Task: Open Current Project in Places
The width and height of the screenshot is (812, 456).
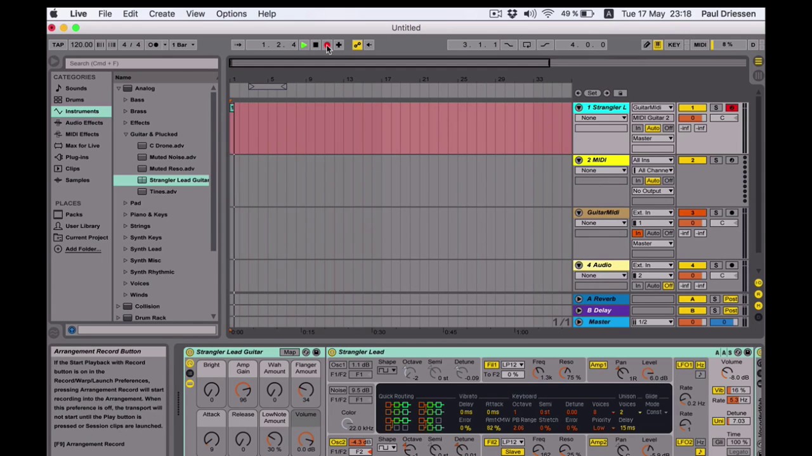Action: coord(86,237)
